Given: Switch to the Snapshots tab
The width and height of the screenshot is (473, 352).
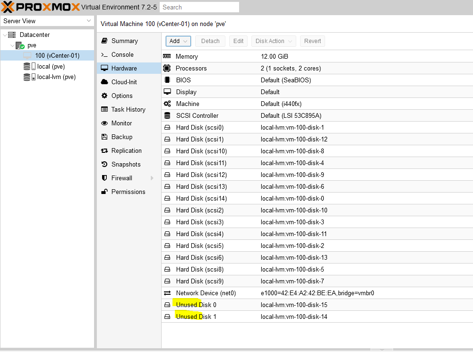Looking at the screenshot, I should [x=126, y=164].
